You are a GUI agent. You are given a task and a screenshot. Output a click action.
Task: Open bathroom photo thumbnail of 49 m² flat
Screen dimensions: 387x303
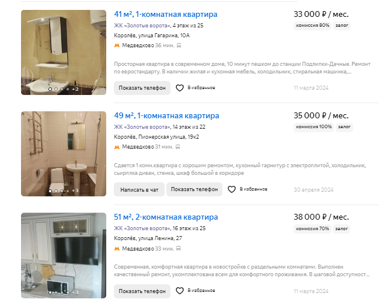(64, 154)
